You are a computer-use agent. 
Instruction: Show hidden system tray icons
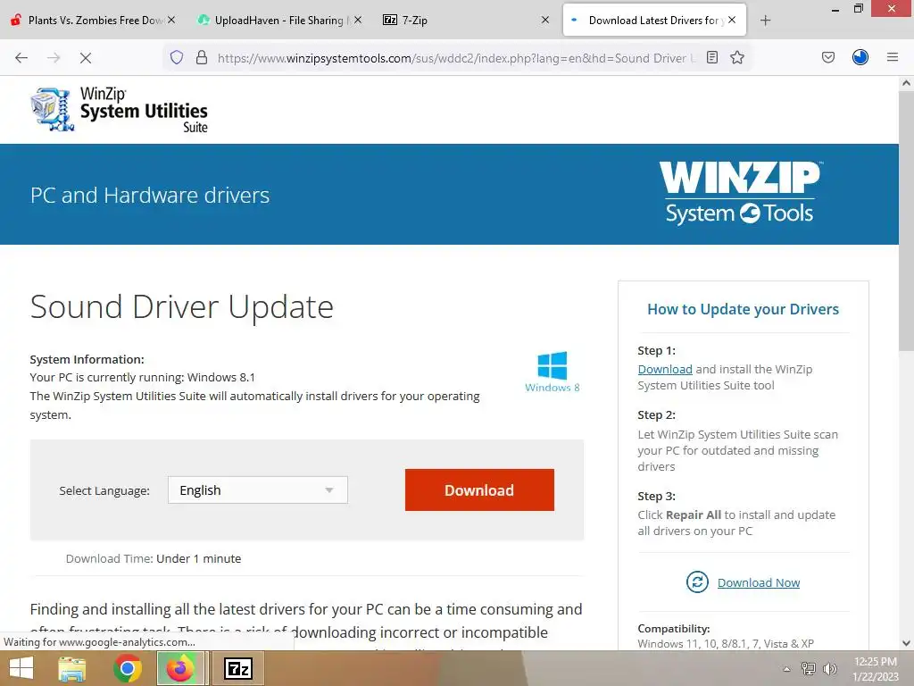(x=786, y=669)
